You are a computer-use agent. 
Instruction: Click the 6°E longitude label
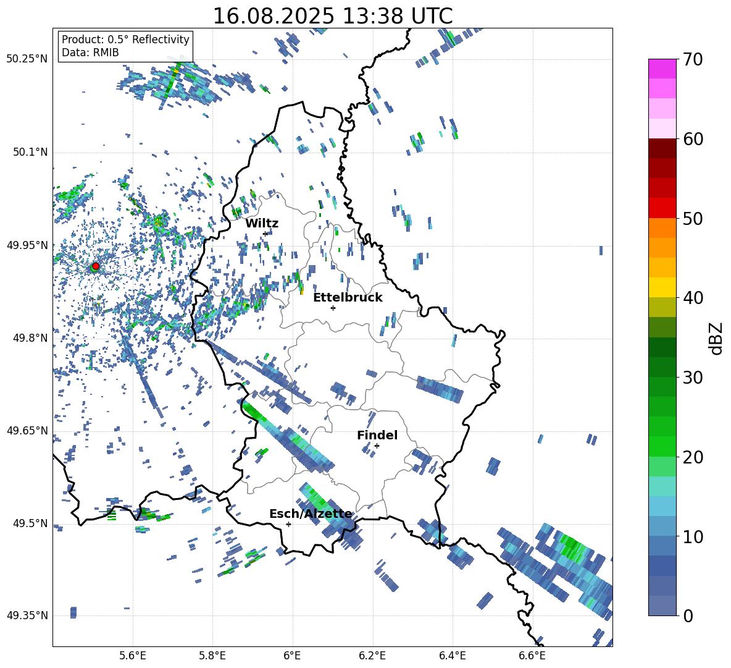point(292,656)
